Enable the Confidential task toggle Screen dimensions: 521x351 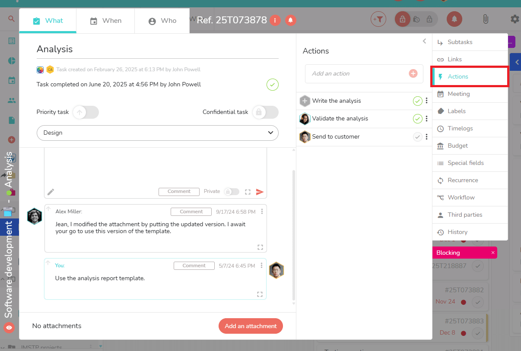tap(265, 112)
